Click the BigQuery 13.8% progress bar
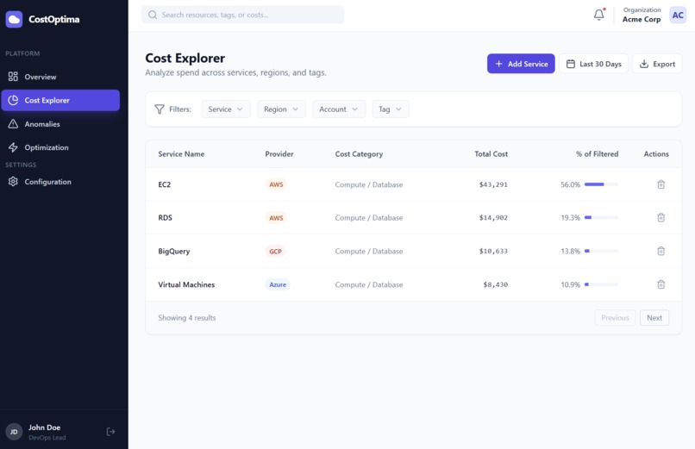The height and width of the screenshot is (449, 695). (601, 251)
